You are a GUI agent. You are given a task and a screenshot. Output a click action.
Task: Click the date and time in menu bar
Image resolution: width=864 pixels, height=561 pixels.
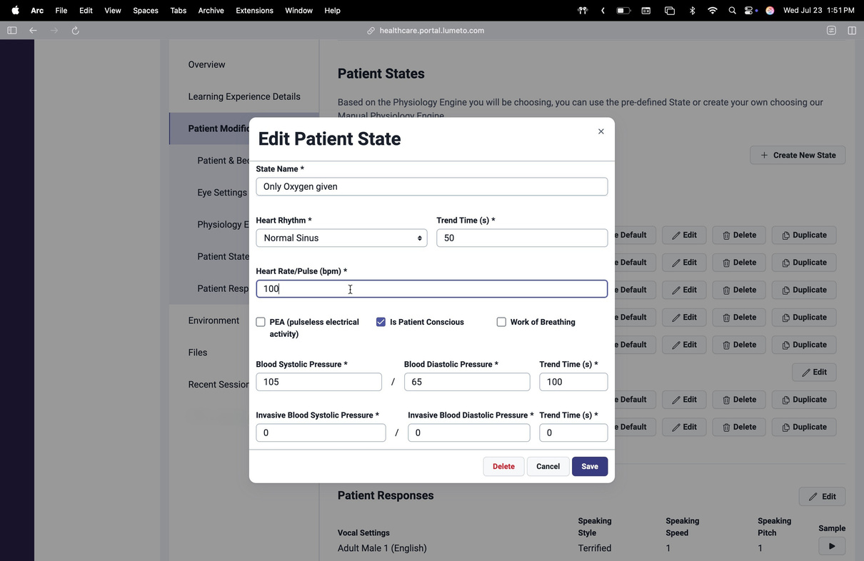(818, 11)
